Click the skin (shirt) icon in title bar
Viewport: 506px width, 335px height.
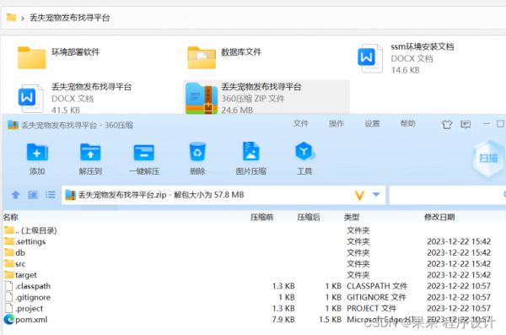coord(447,124)
